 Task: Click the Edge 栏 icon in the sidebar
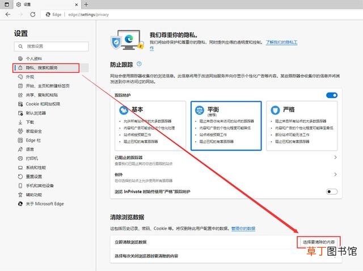[20, 140]
